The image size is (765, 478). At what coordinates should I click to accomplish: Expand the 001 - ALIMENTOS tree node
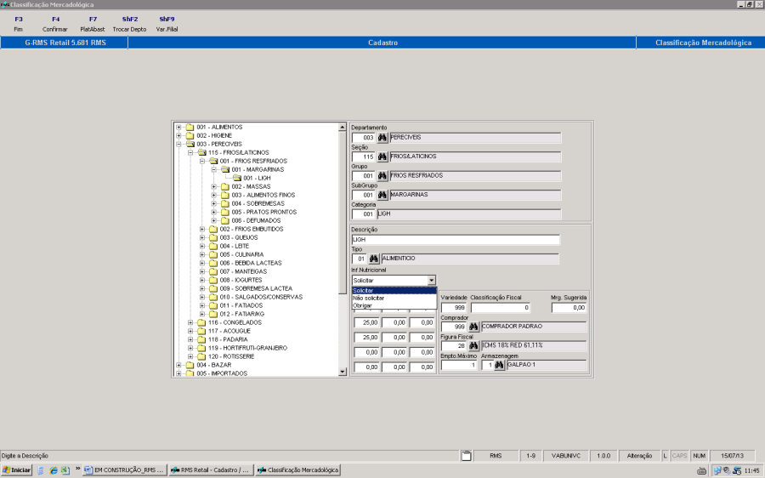178,128
